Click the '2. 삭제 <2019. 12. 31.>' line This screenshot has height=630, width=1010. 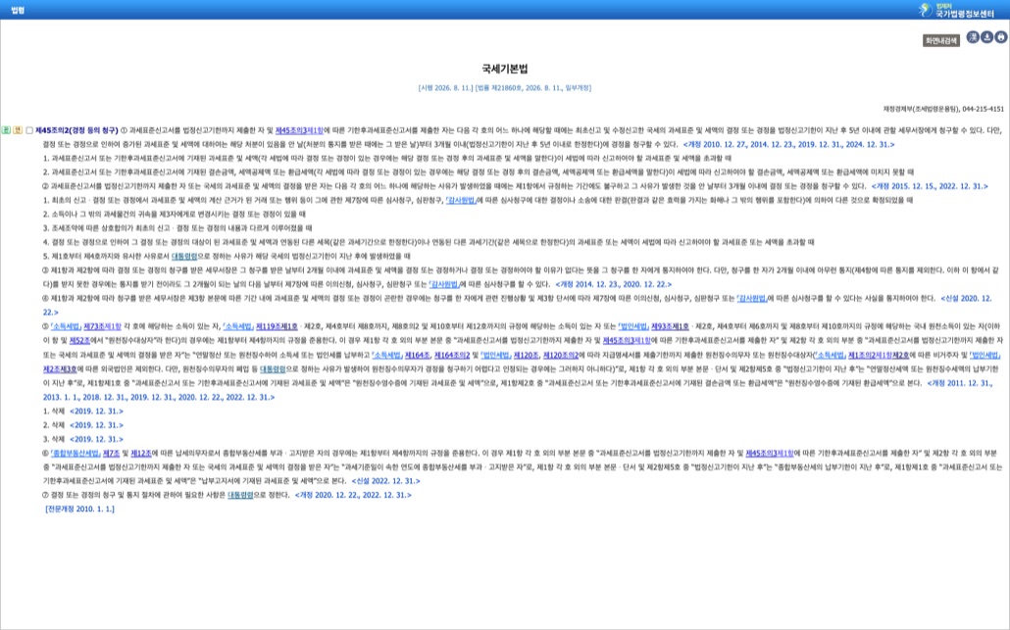pyautogui.click(x=83, y=425)
